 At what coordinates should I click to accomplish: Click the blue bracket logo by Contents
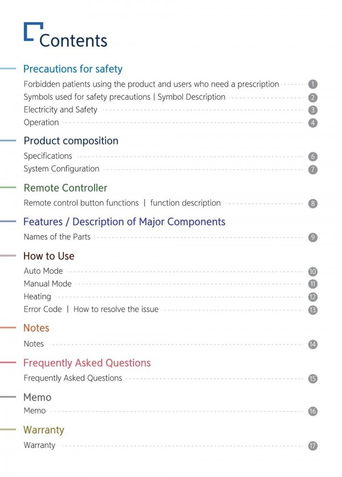point(33,31)
